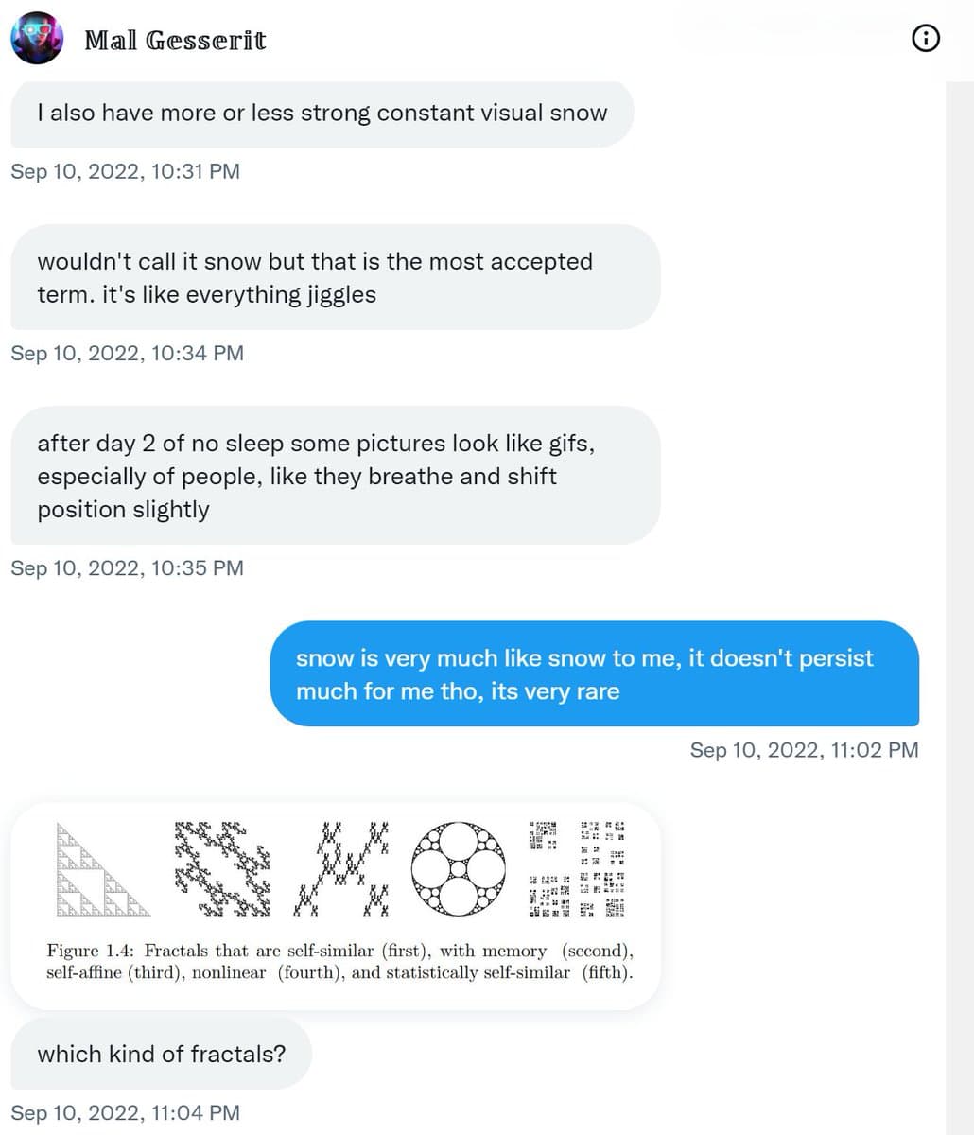Click Mal Gesserit's profile avatar
Screen dimensions: 974x1135
[x=36, y=38]
